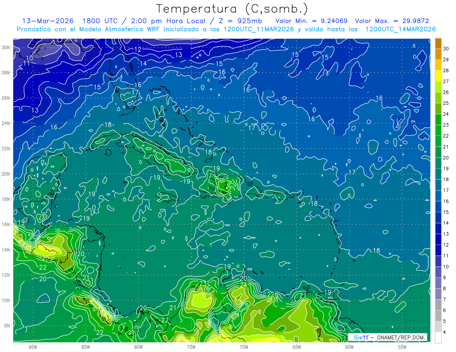456x352 pixels.
Task: Click the '12' contour label on map
Action: [138, 50]
